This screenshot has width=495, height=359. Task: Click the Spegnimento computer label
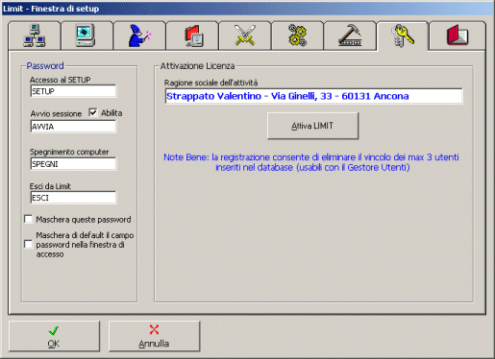tap(69, 152)
